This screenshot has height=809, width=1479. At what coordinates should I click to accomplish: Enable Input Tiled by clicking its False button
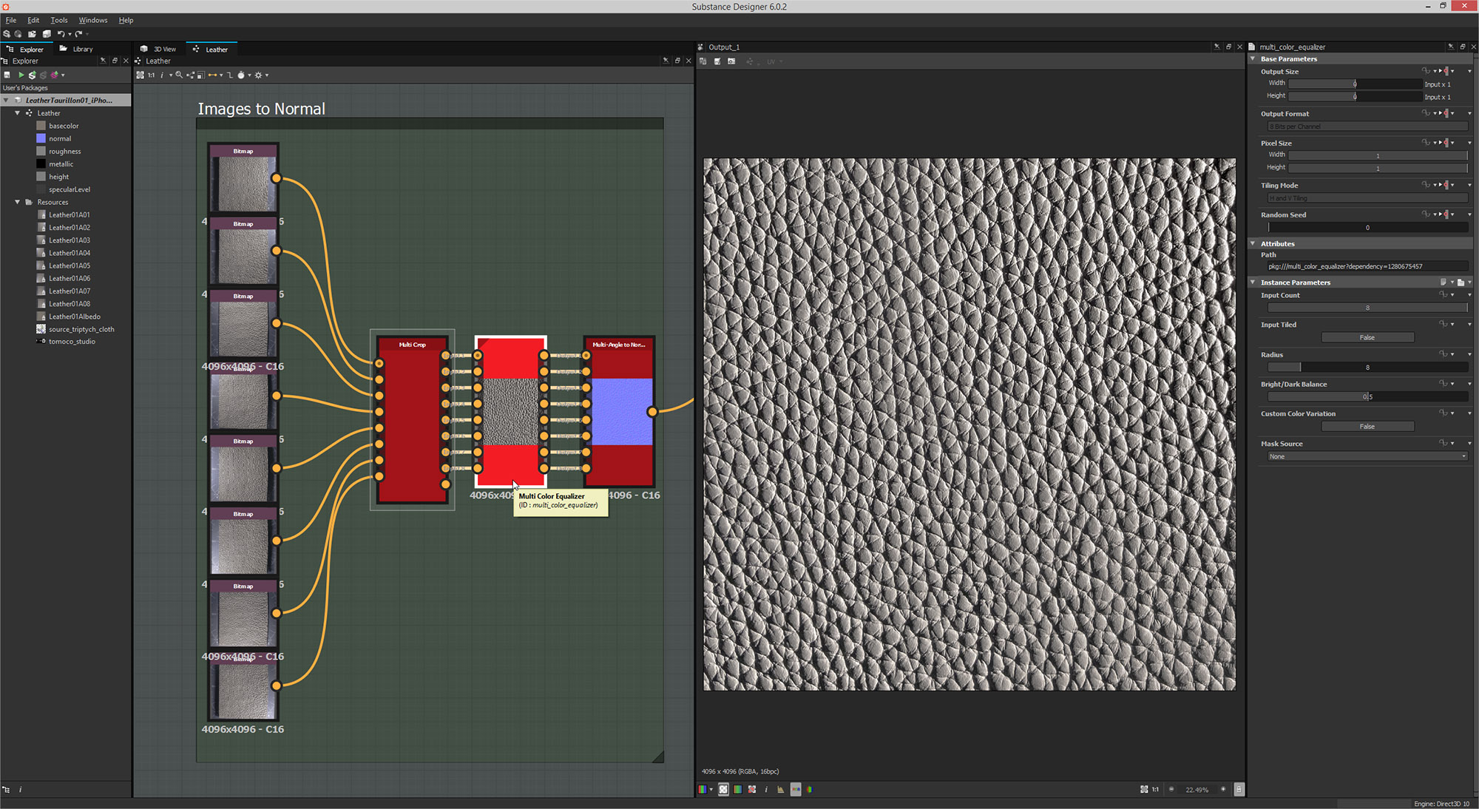[x=1367, y=336]
